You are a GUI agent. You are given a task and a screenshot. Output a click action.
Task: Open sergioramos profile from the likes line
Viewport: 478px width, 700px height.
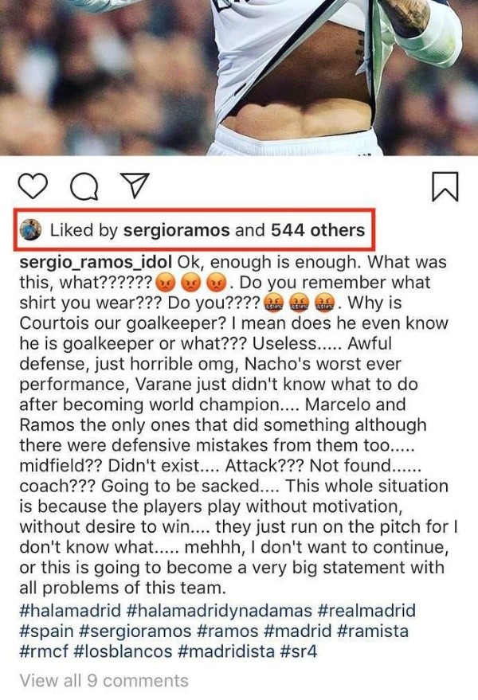point(177,231)
